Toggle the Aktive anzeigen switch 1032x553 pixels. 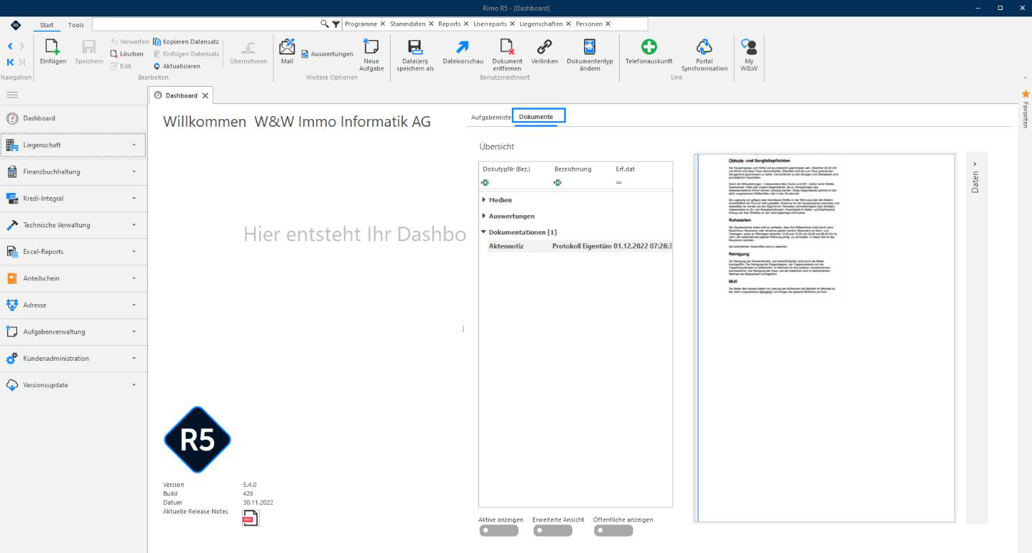498,531
